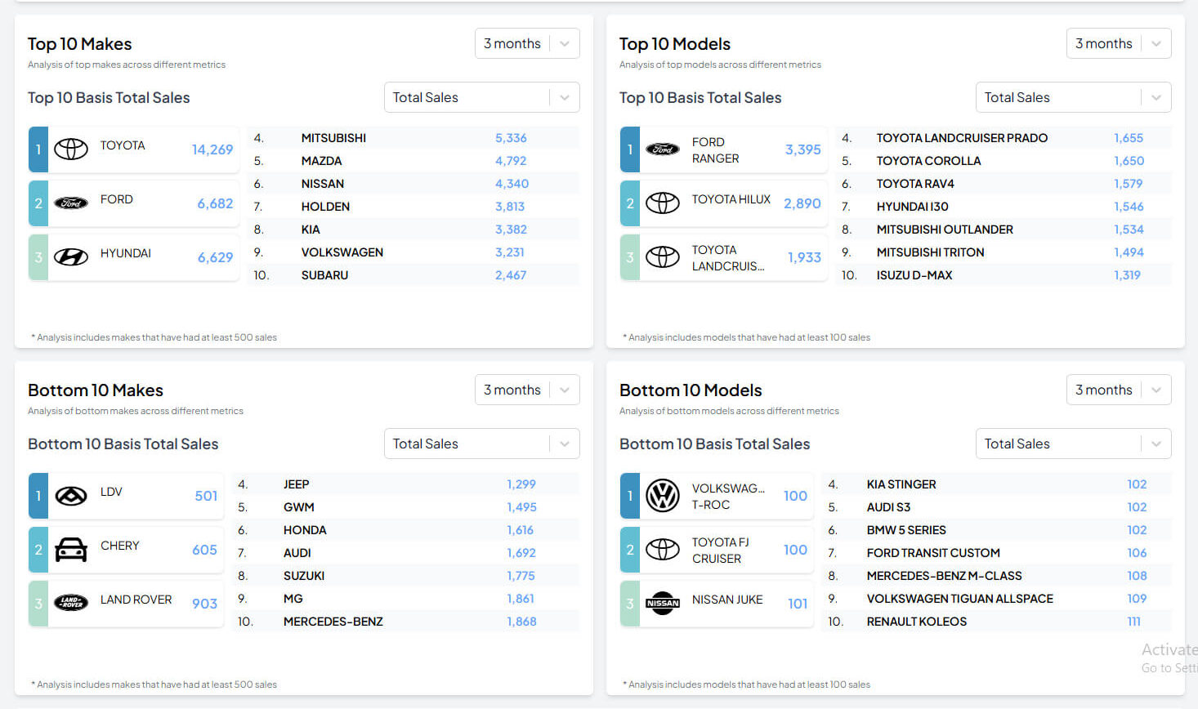The width and height of the screenshot is (1198, 709).
Task: Select the MERCEDES-BENZ row in Bottom 10 Makes
Action: point(405,622)
